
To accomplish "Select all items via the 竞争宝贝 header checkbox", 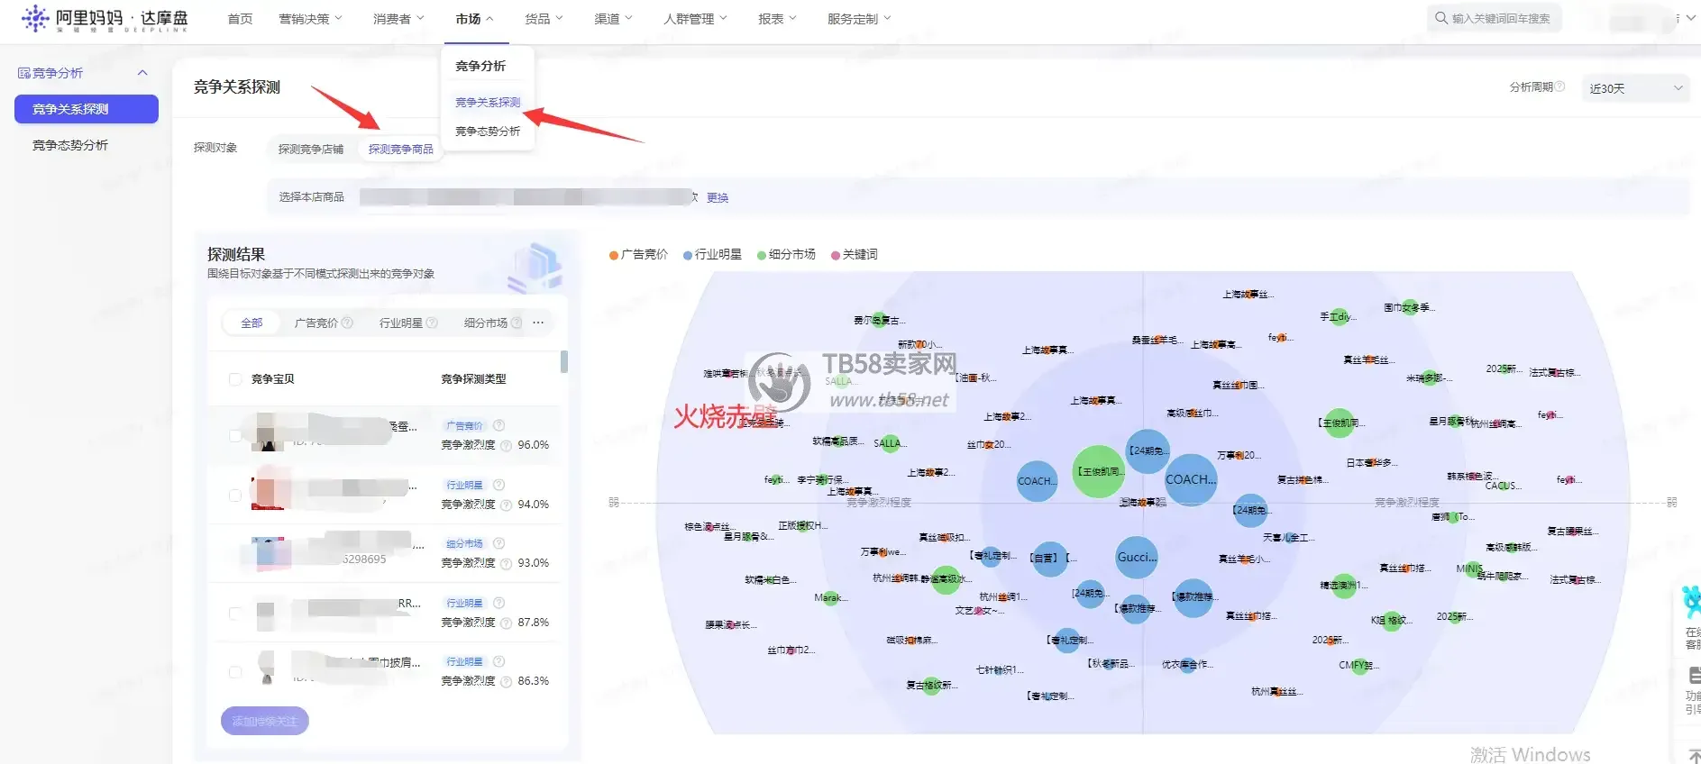I will click(x=235, y=379).
